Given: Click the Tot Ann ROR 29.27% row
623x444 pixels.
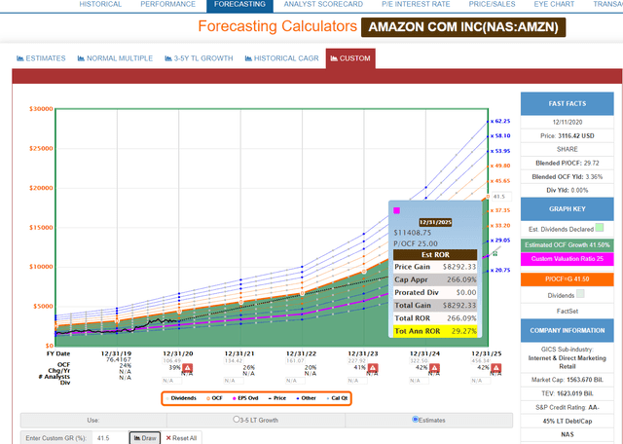Looking at the screenshot, I should click(435, 331).
